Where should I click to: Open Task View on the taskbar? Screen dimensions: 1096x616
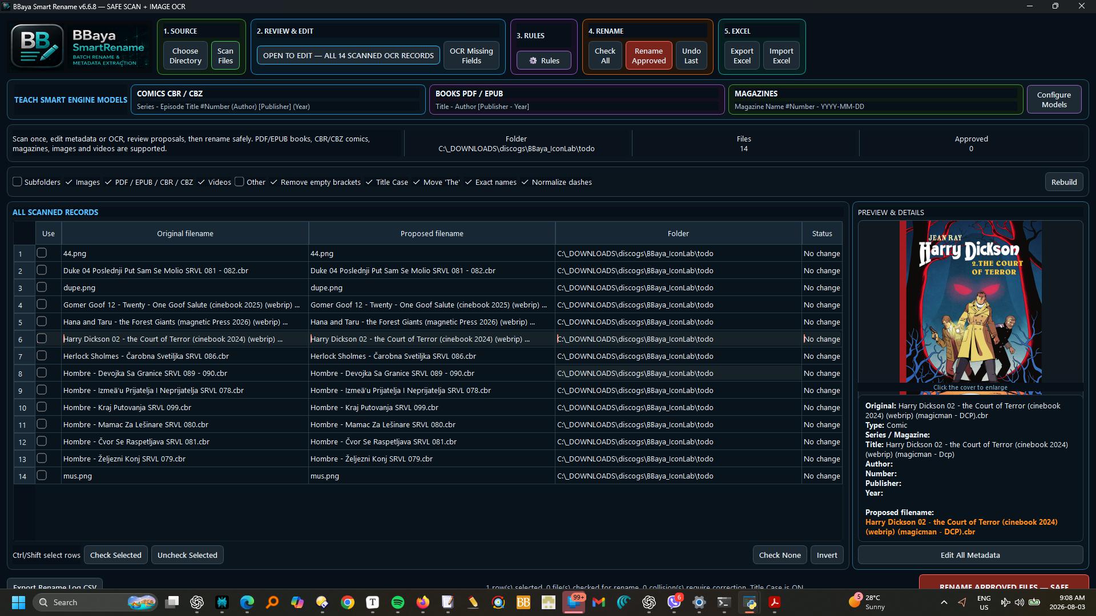172,602
